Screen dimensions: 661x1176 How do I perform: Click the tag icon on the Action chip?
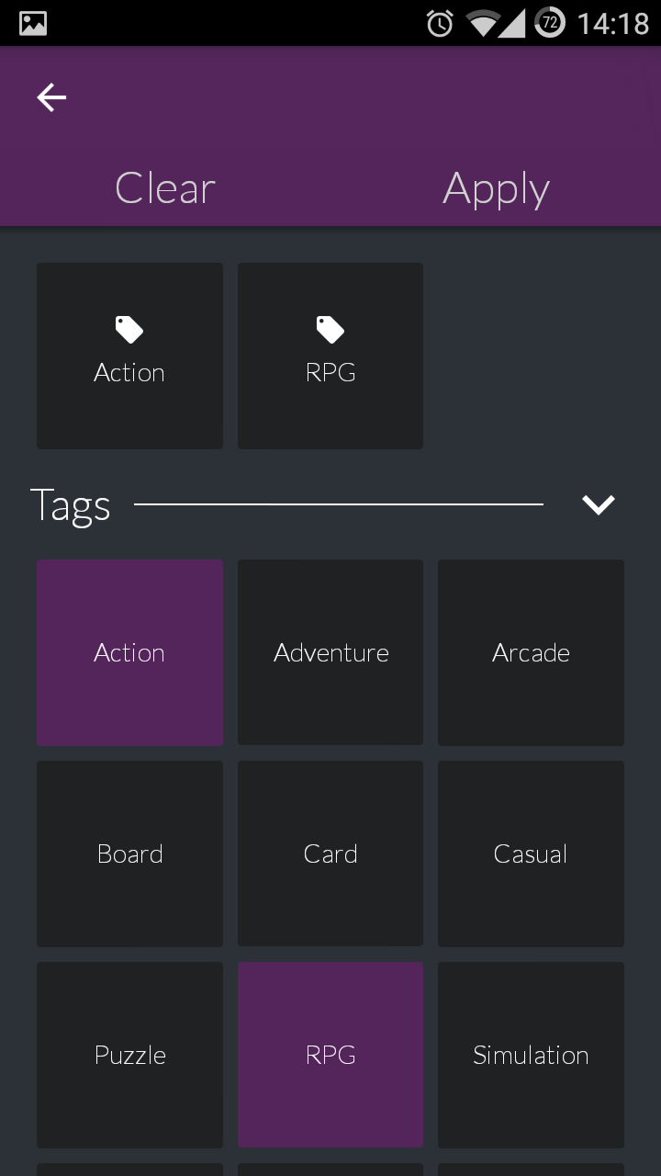(x=129, y=329)
